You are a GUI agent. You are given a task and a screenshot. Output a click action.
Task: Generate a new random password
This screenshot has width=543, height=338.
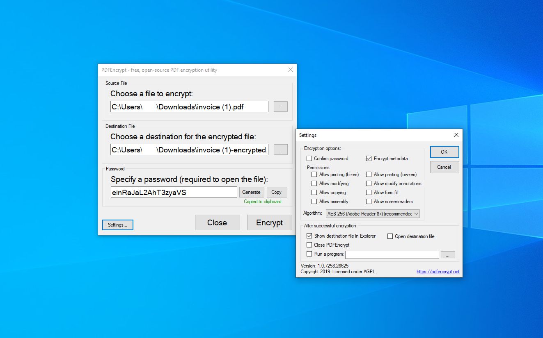pos(251,192)
